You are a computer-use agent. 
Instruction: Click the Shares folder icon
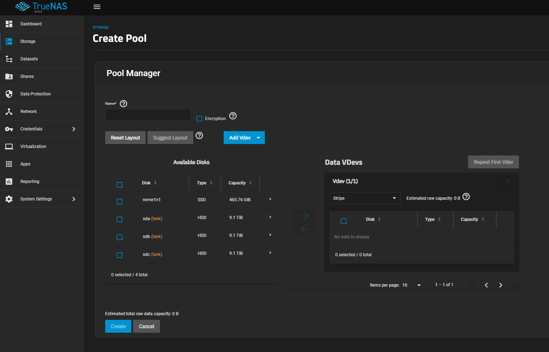point(9,76)
